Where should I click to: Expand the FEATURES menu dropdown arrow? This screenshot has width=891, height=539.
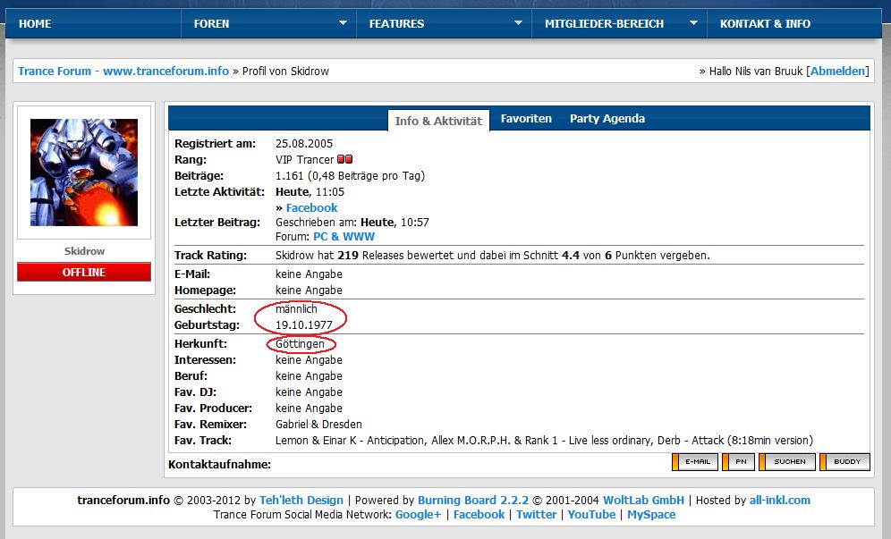(518, 24)
